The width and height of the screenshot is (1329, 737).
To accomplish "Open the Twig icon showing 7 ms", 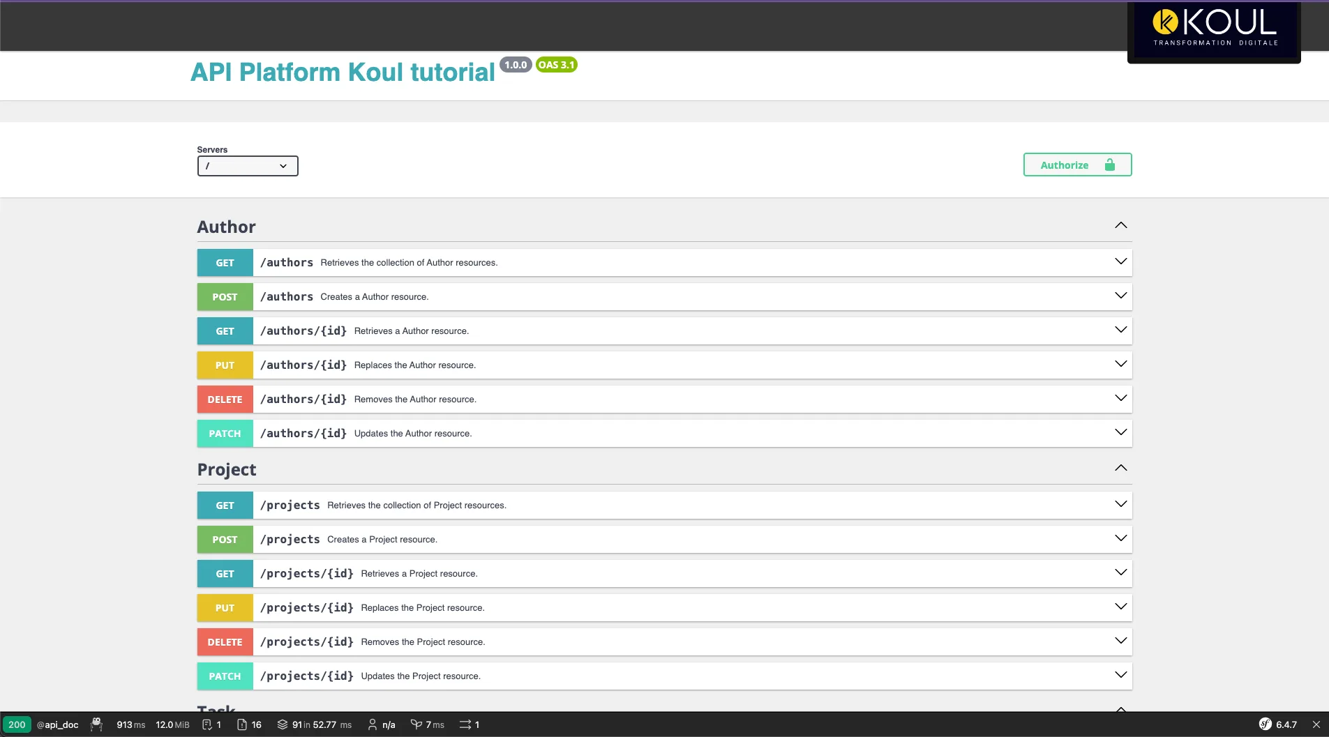I will pyautogui.click(x=428, y=724).
